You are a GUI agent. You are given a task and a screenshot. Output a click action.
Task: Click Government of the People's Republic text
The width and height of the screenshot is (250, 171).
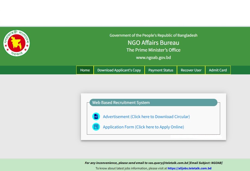(x=153, y=35)
